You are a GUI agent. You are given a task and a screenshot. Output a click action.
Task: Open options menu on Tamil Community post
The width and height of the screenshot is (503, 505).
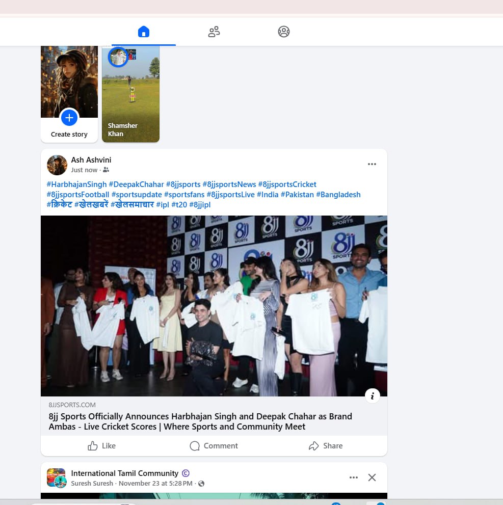coord(354,477)
